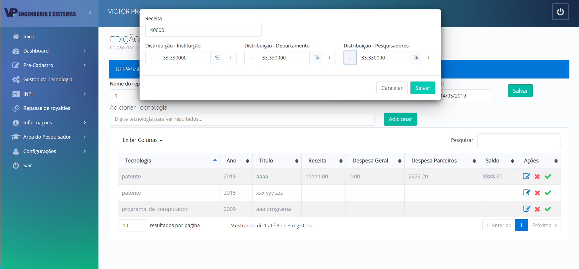
Task: Decrease Distribuição - Instituição with minus
Action: pyautogui.click(x=152, y=58)
